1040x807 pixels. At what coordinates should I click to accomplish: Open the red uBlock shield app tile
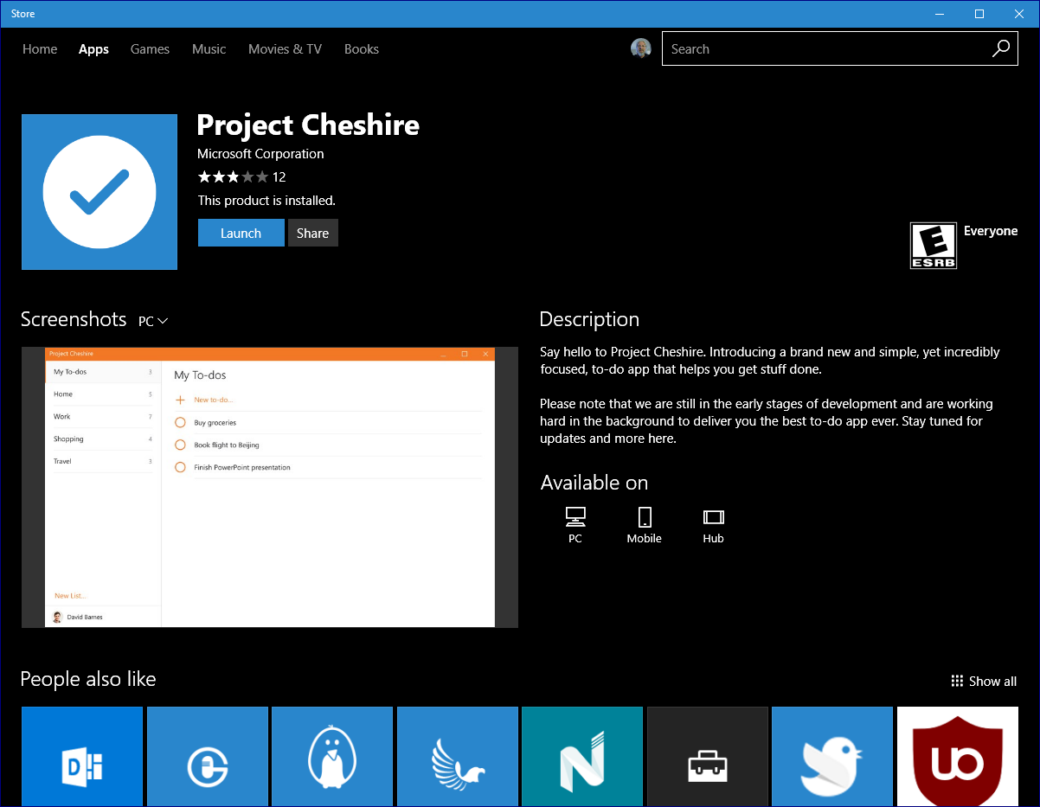point(957,757)
